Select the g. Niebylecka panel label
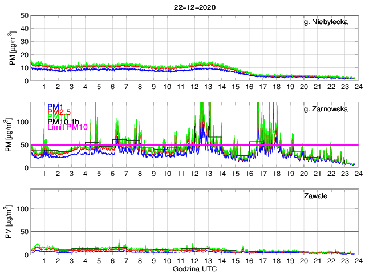Screen dimensions: 365x274 (326, 22)
